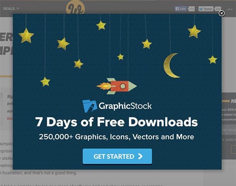The height and width of the screenshot is (186, 236).
Task: Click the small arrow beside DEALS
Action: pos(18,9)
